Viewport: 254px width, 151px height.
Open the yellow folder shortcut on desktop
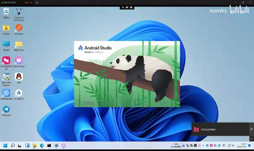[x=19, y=46]
